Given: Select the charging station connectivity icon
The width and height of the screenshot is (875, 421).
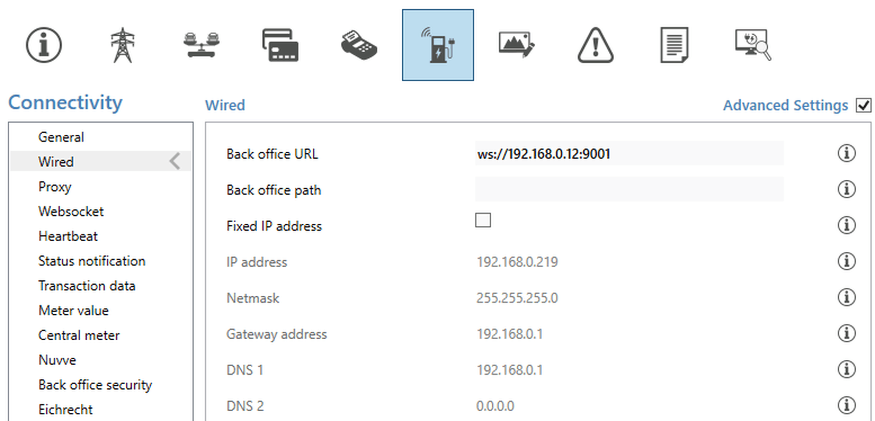Looking at the screenshot, I should tap(438, 45).
